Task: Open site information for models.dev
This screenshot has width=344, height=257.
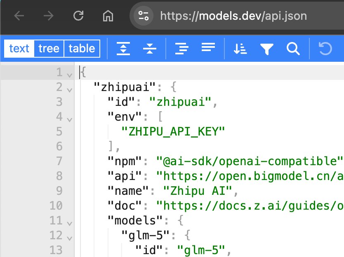Action: coord(144,16)
